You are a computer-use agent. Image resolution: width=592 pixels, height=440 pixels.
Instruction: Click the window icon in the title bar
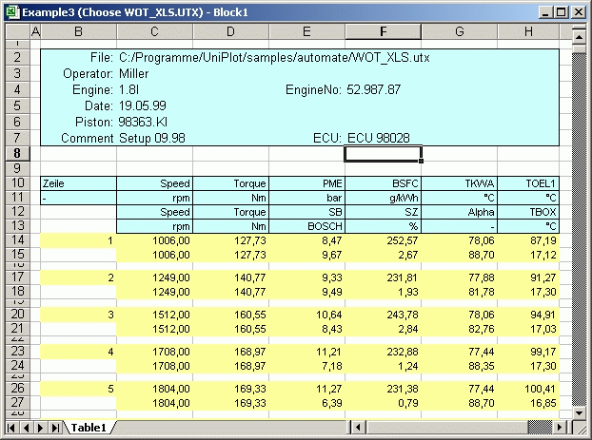tap(11, 11)
